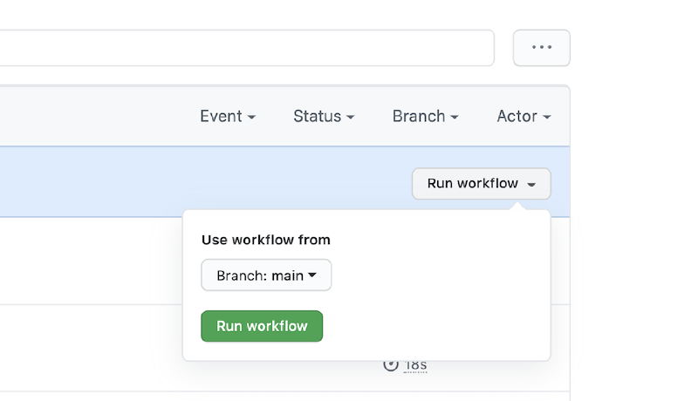This screenshot has height=401, width=698.
Task: Open the Branch filter in the header
Action: [x=425, y=116]
